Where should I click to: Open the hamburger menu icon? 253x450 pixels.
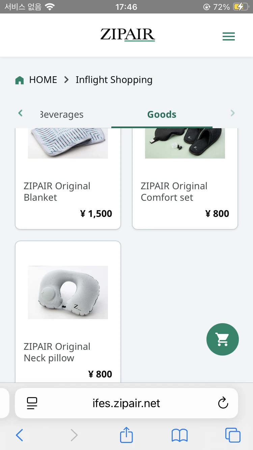(x=229, y=36)
